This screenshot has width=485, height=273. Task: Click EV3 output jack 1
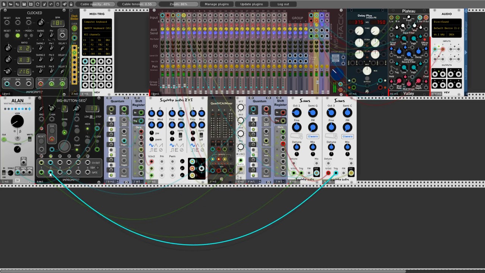pyautogui.click(x=192, y=162)
